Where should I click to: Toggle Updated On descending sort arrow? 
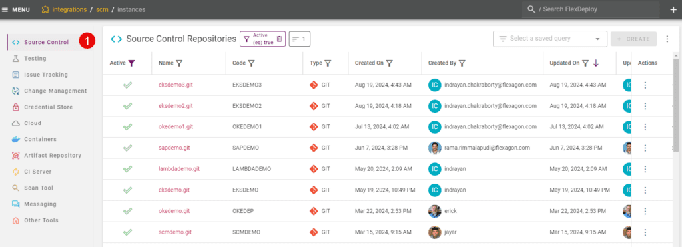click(596, 63)
